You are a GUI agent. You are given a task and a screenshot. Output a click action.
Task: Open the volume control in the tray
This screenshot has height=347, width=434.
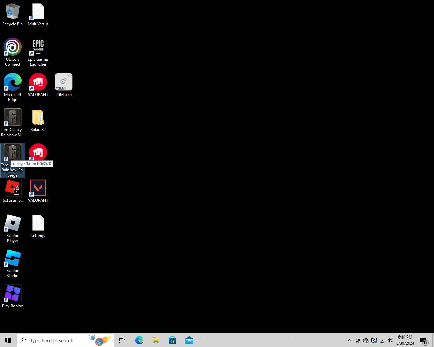point(390,340)
